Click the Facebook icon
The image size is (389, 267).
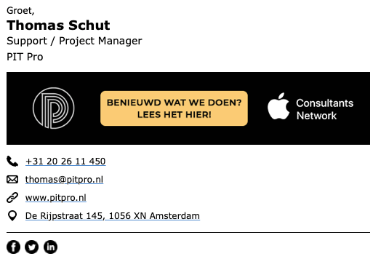click(13, 247)
